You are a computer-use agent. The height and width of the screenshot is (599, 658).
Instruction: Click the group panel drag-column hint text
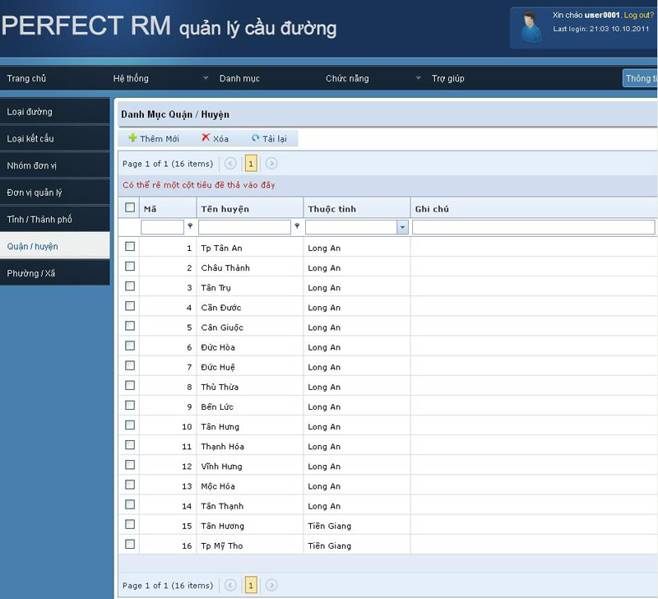[198, 184]
